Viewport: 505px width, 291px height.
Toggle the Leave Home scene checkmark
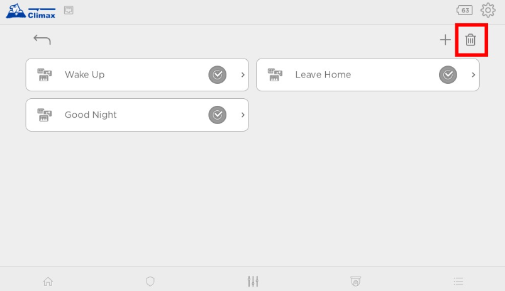pyautogui.click(x=448, y=75)
